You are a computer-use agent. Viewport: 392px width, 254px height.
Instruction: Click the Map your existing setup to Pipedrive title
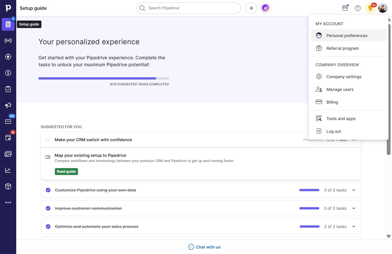[90, 155]
